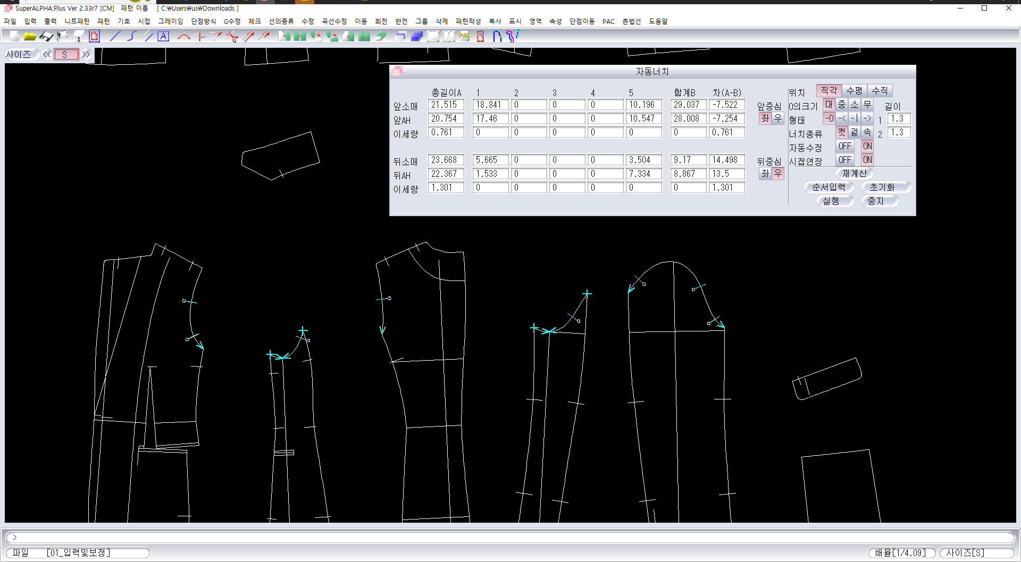This screenshot has height=562, width=1021.
Task: Select the red scissors cut tool
Action: click(232, 36)
